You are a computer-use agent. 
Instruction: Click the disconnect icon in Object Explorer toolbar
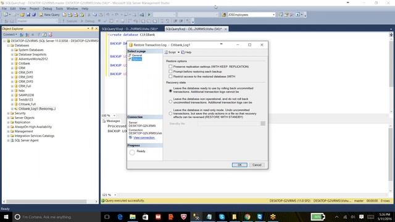pos(27,35)
